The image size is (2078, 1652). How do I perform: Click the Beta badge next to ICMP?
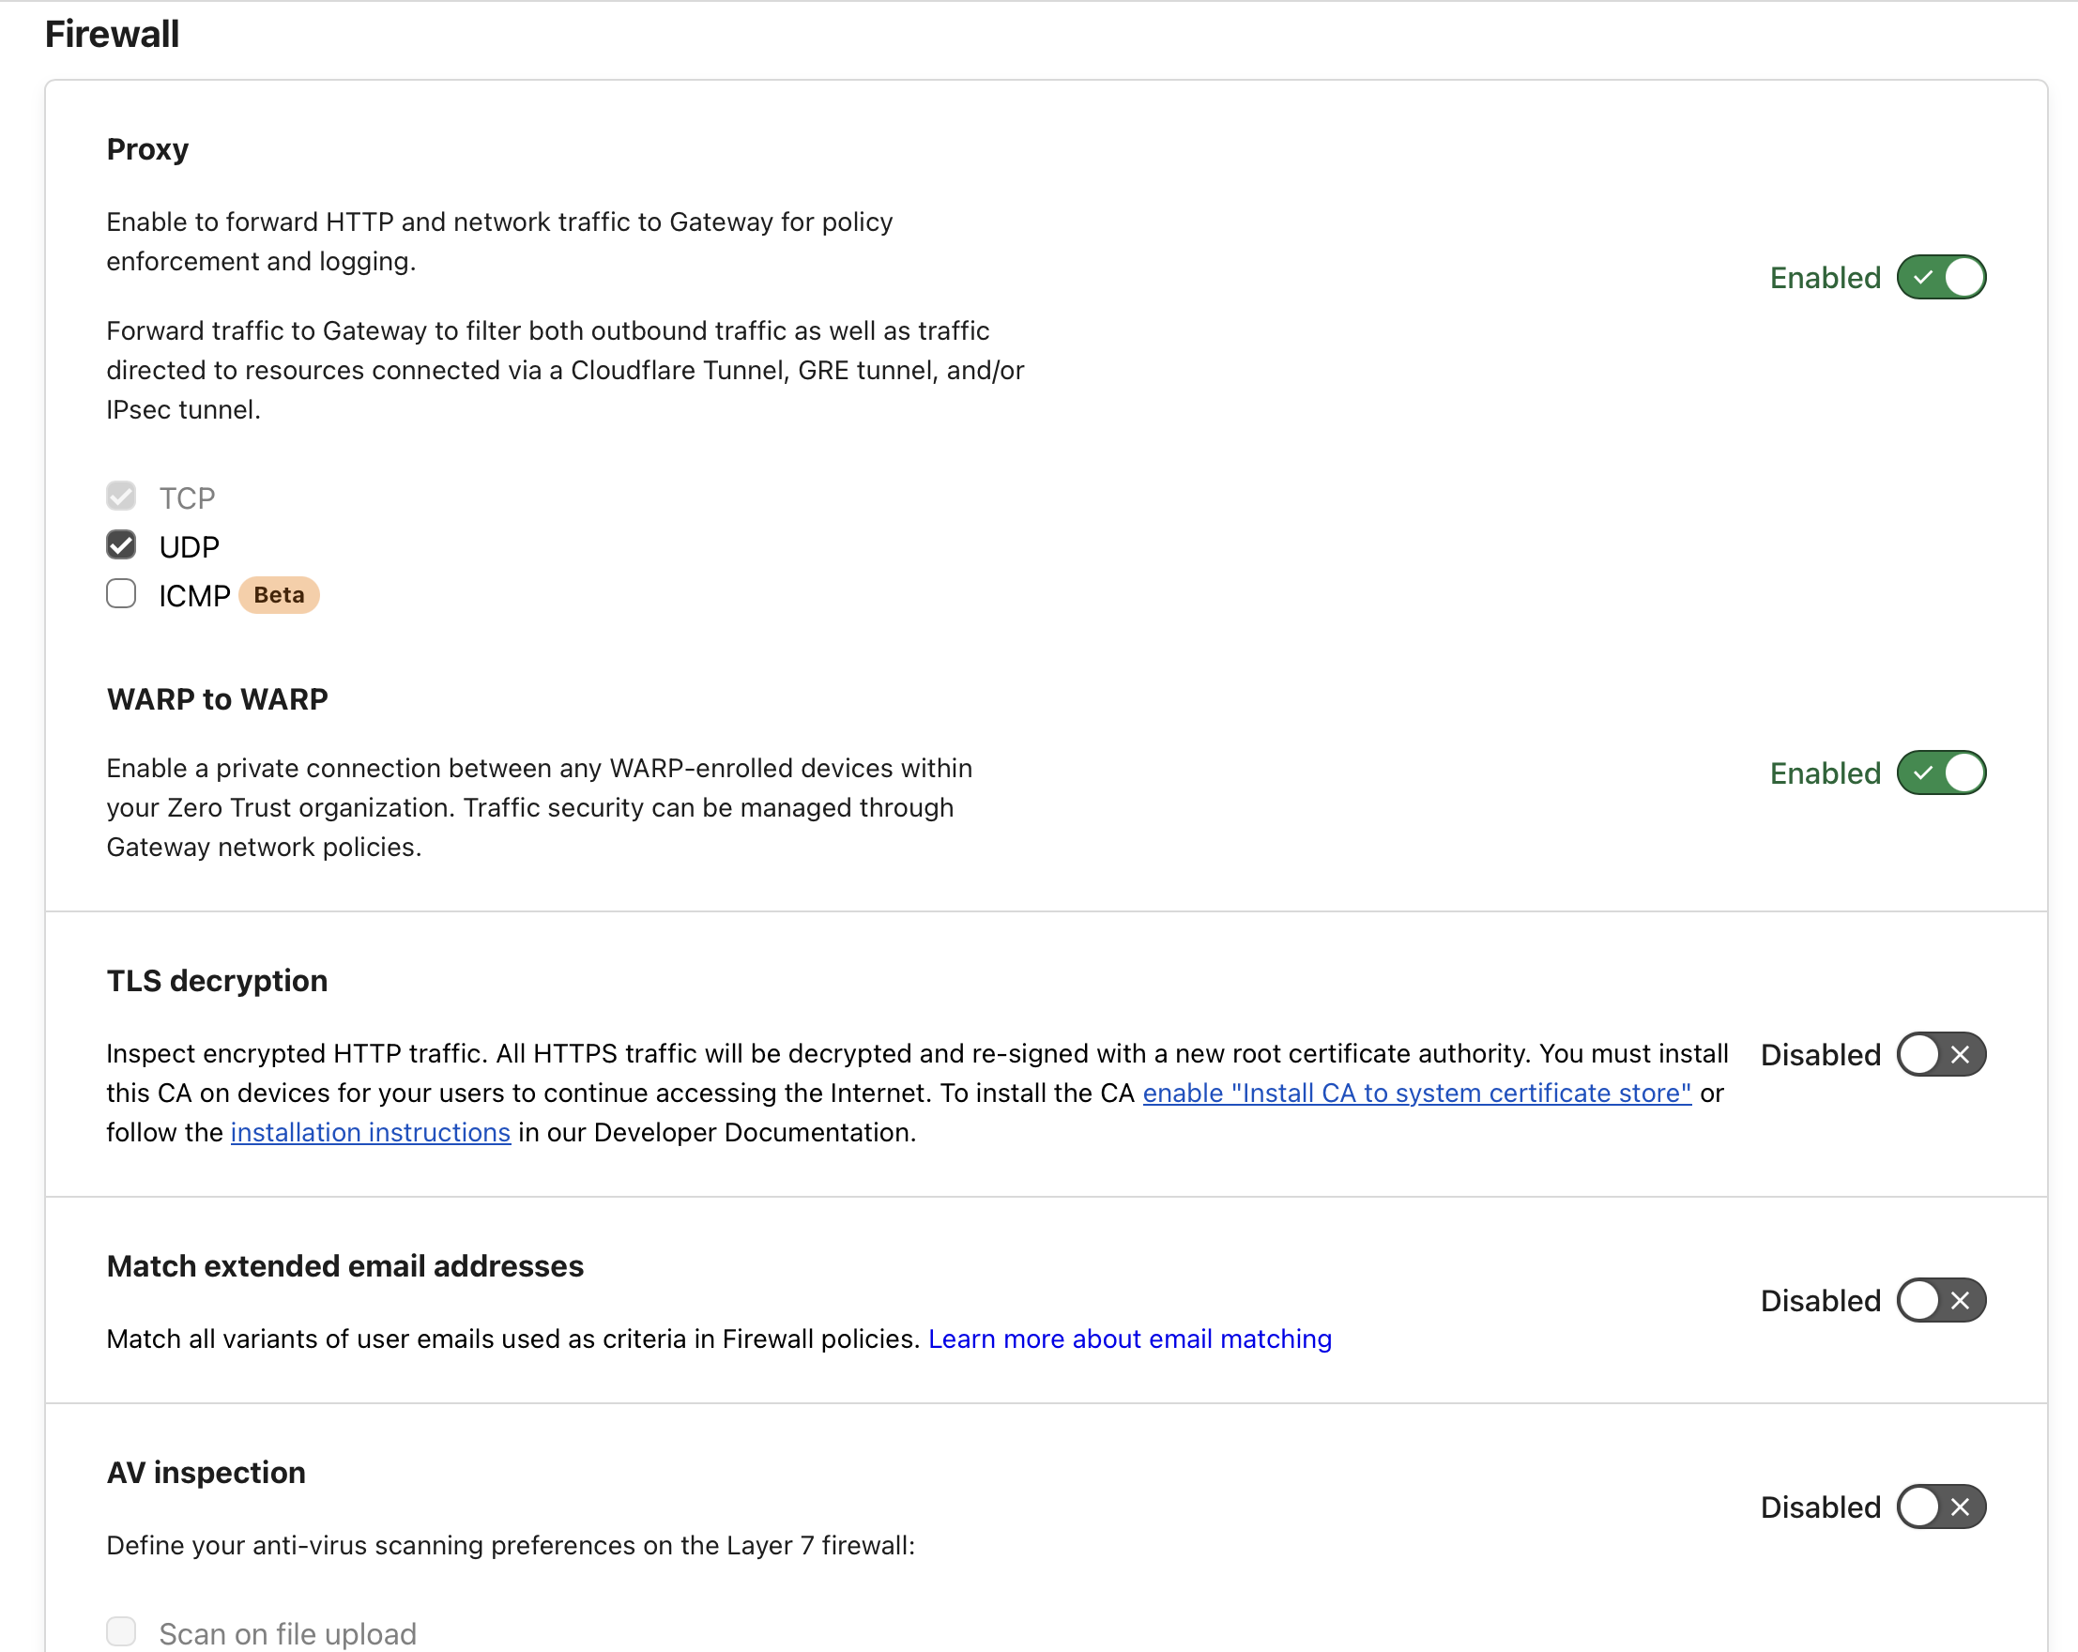[279, 595]
